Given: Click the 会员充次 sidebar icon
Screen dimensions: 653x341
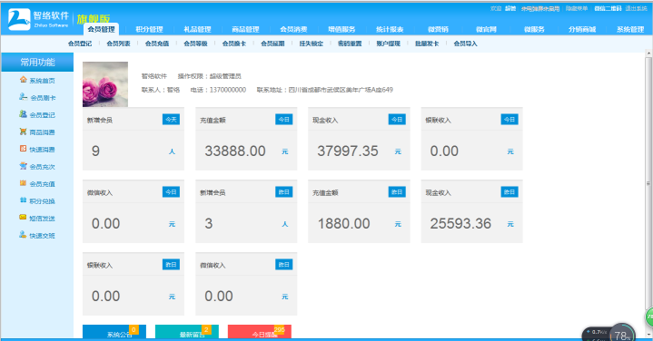Looking at the screenshot, I should coord(24,165).
